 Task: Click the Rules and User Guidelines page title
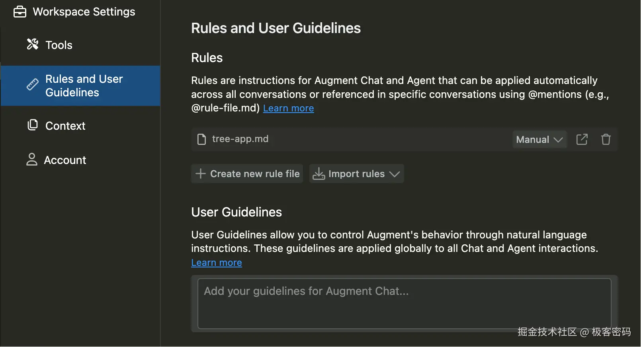276,28
